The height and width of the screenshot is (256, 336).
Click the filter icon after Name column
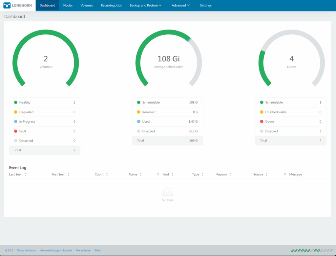pyautogui.click(x=158, y=174)
